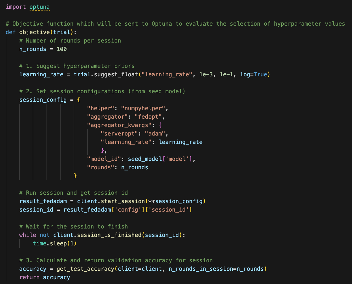The width and height of the screenshot is (352, 284).
Task: Click the import keyword on first line
Action: tap(16, 7)
